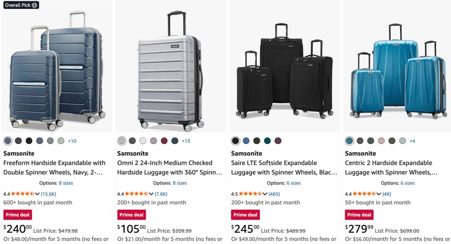Select silver color swatch for Omni 2

coord(122,141)
